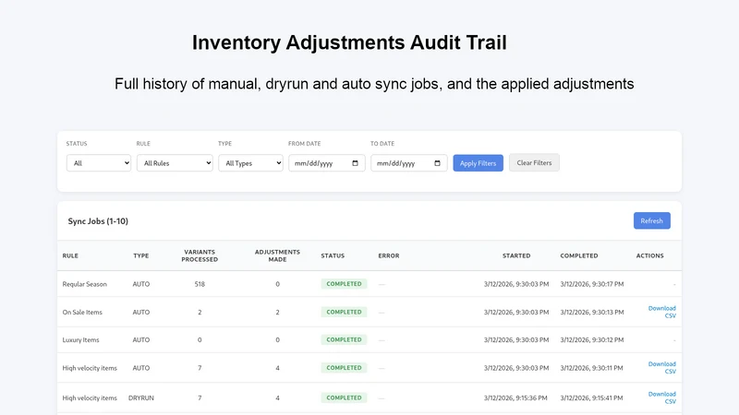Download CSV for On Sale Items job
Image resolution: width=739 pixels, height=415 pixels.
(662, 312)
